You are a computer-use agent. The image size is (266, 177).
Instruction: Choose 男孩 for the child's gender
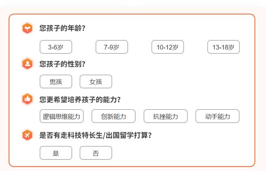click(x=56, y=82)
